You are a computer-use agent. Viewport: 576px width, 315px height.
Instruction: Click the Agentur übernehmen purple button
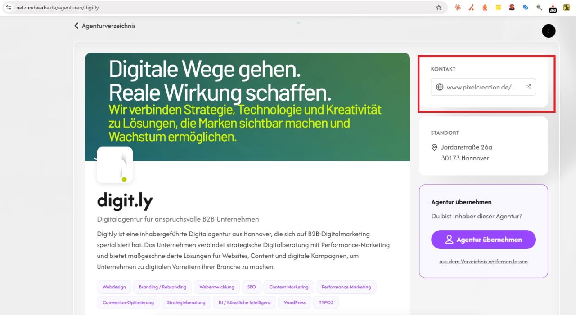(483, 240)
